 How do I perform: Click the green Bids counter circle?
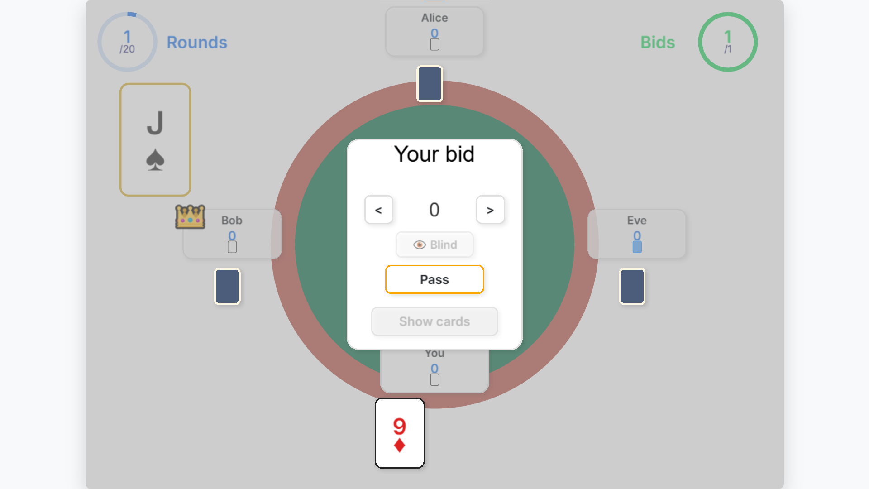727,42
